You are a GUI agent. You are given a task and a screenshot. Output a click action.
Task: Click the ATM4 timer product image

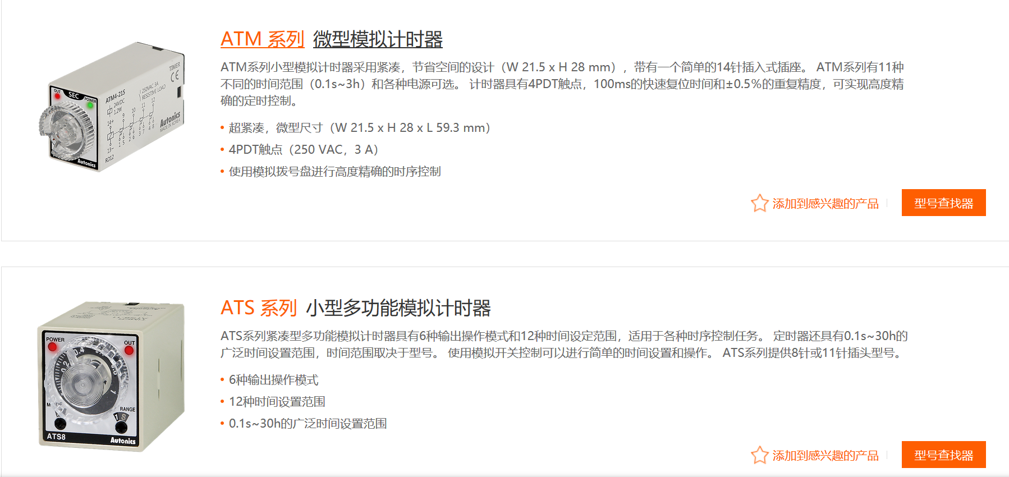112,107
